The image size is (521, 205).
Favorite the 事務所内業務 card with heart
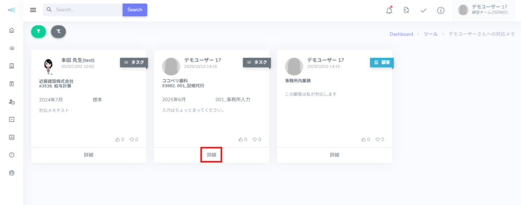378,140
